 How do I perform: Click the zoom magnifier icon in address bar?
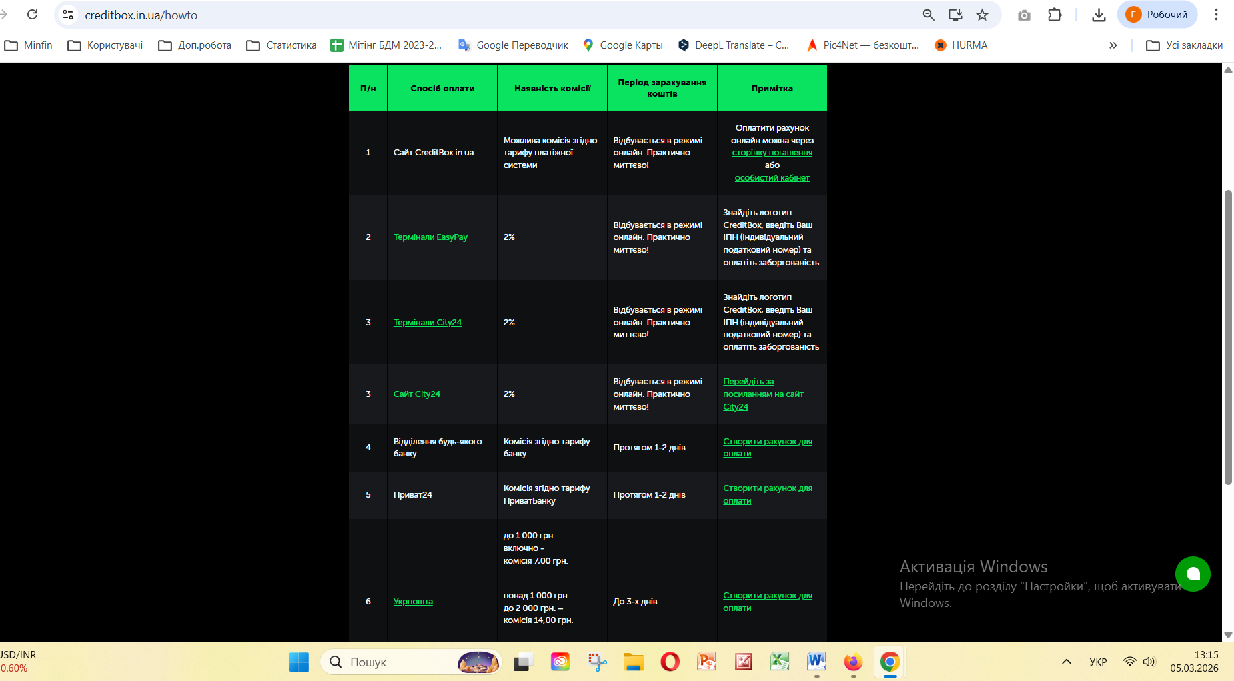click(x=928, y=15)
